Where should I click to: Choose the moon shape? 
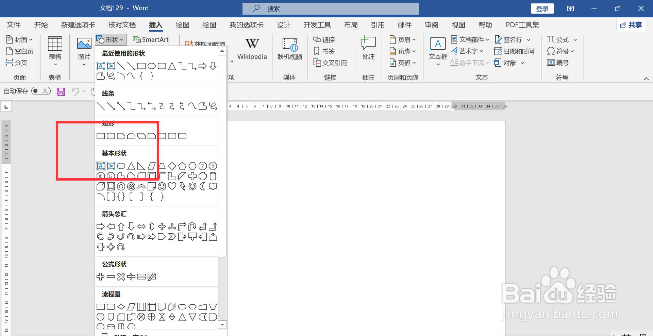pyautogui.click(x=203, y=186)
